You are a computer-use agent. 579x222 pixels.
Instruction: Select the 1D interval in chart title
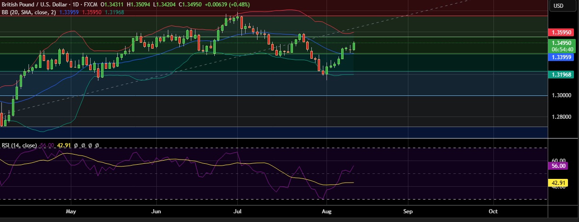(75, 6)
